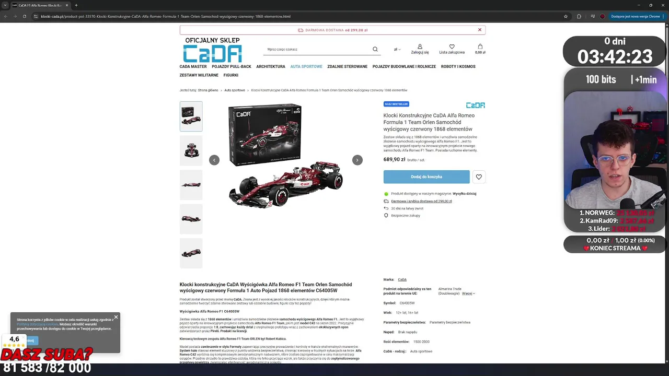Follow the Auta sportowe breadcrumb link
Image resolution: width=669 pixels, height=376 pixels.
(235, 90)
